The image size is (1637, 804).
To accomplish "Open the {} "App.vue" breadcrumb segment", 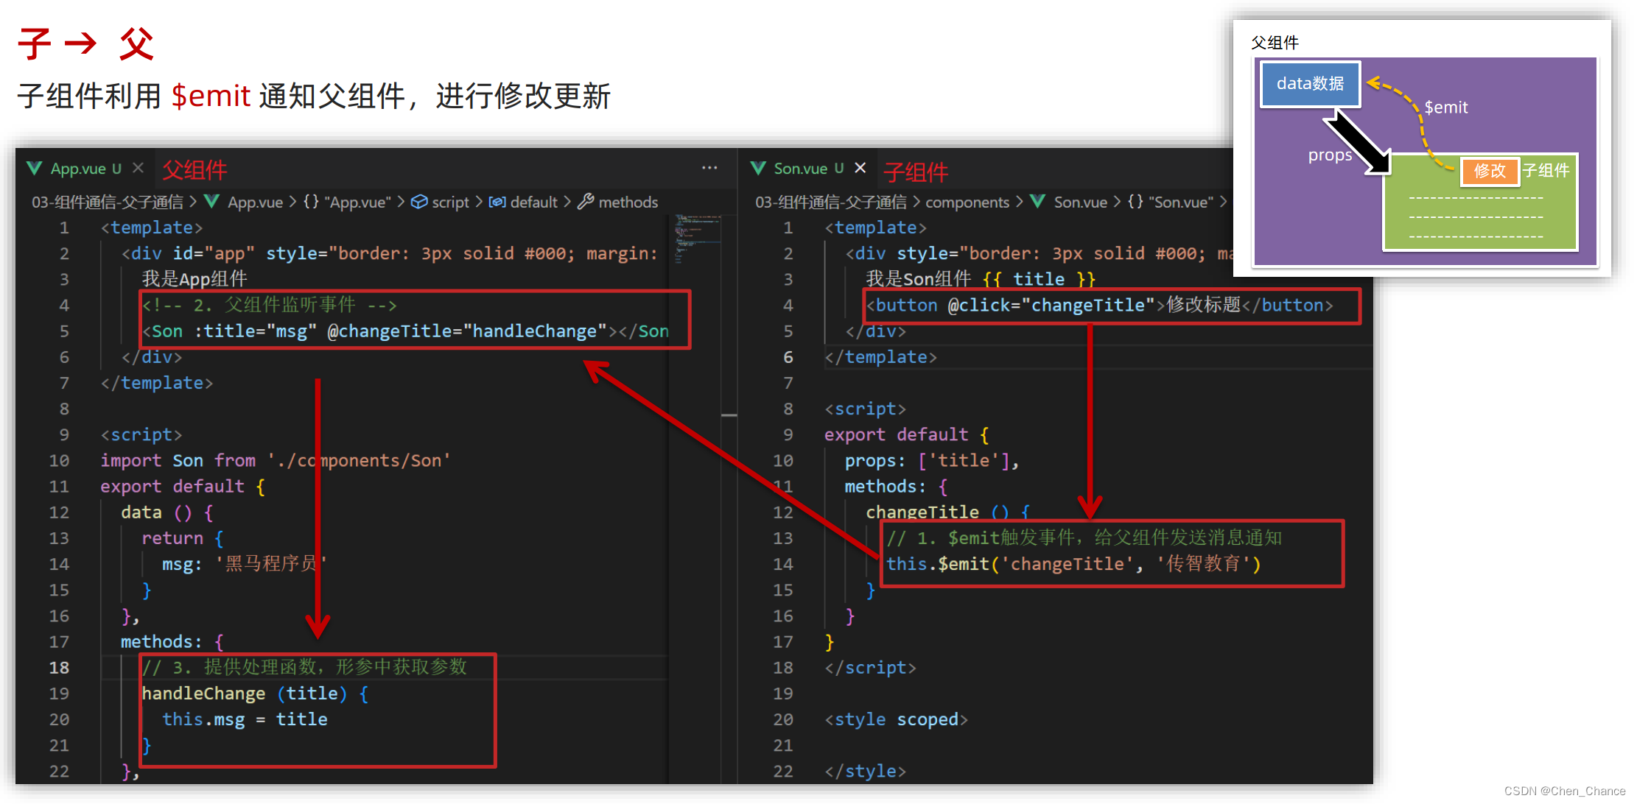I will pyautogui.click(x=347, y=202).
